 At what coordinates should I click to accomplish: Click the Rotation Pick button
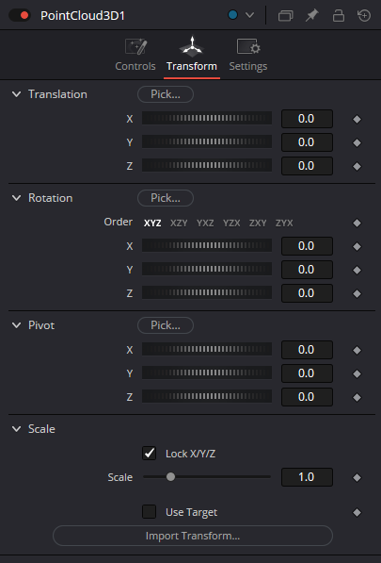tap(166, 198)
